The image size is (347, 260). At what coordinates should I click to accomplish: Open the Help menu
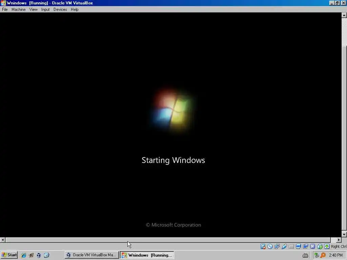click(75, 9)
